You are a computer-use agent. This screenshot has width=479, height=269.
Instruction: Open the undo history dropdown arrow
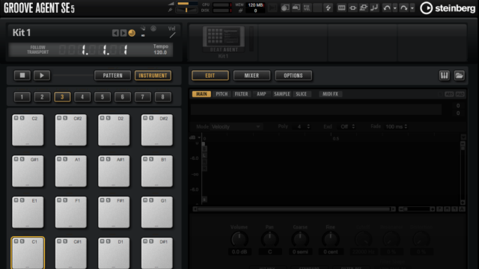(394, 8)
